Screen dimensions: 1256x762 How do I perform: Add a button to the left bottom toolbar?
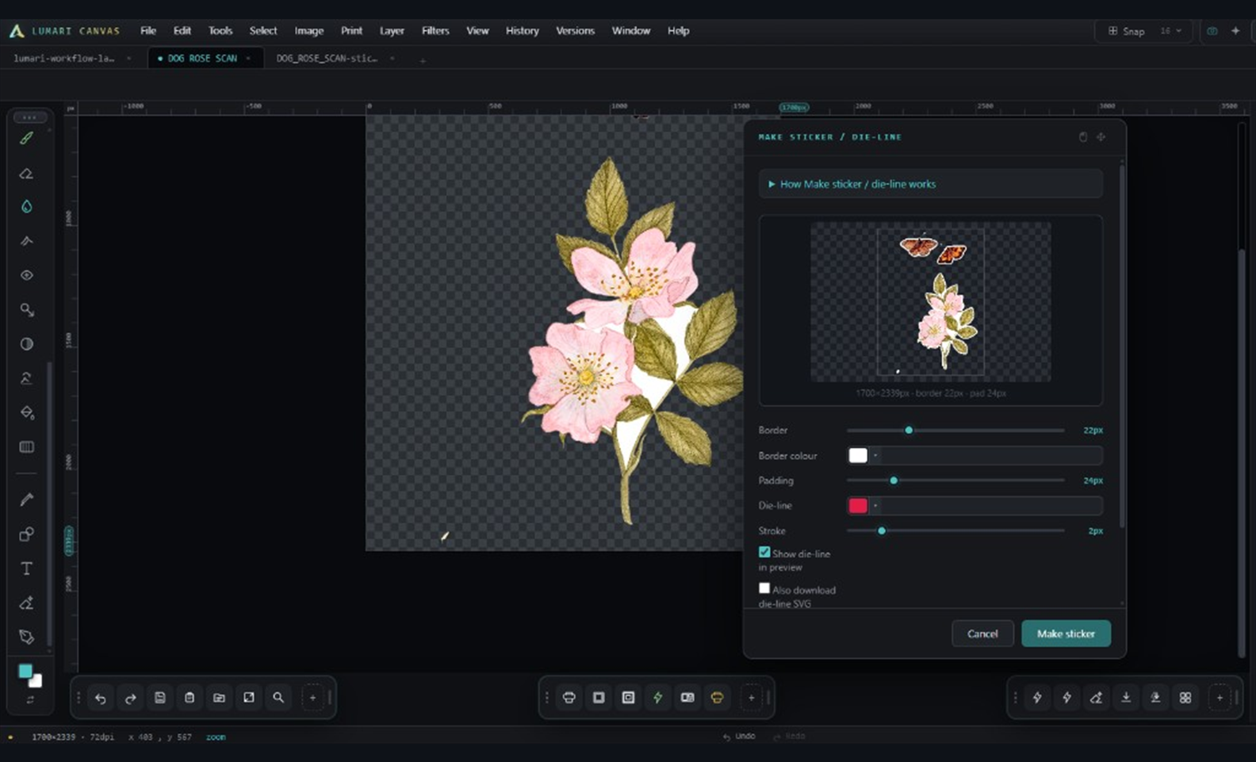coord(312,698)
